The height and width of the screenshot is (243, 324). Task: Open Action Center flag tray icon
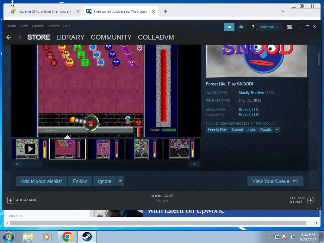pyautogui.click(x=284, y=237)
